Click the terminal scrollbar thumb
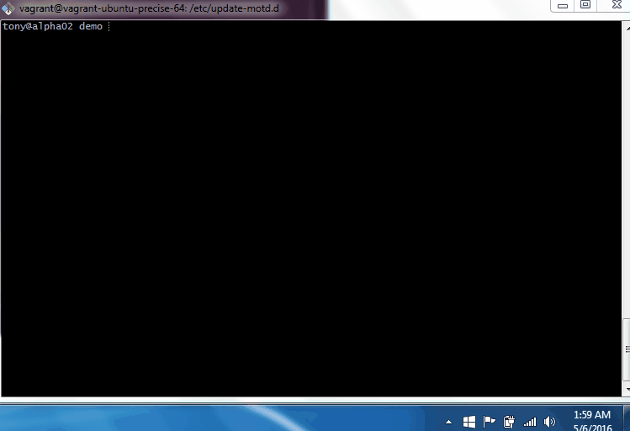This screenshot has width=630, height=431. click(627, 349)
